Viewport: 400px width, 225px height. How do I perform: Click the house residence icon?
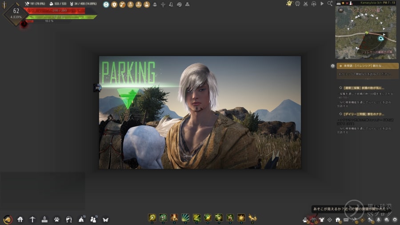20,219
